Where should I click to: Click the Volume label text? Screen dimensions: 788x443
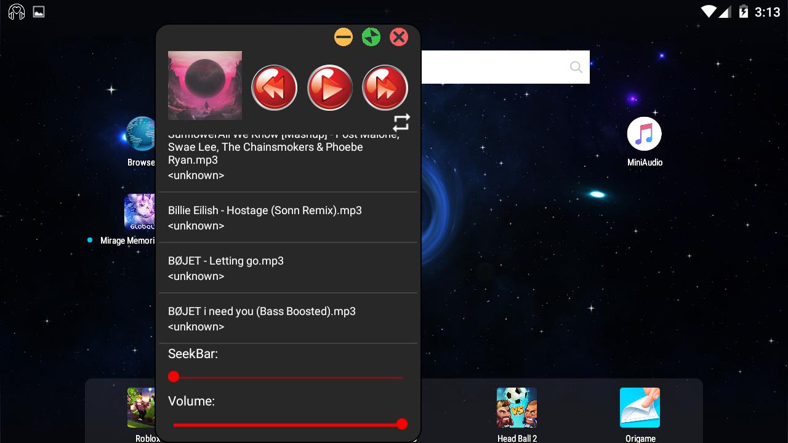click(191, 401)
